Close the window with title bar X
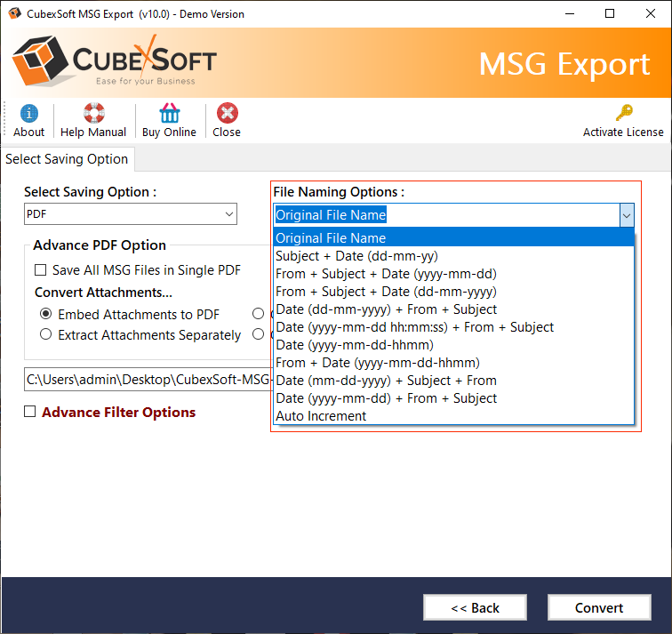 [x=650, y=13]
